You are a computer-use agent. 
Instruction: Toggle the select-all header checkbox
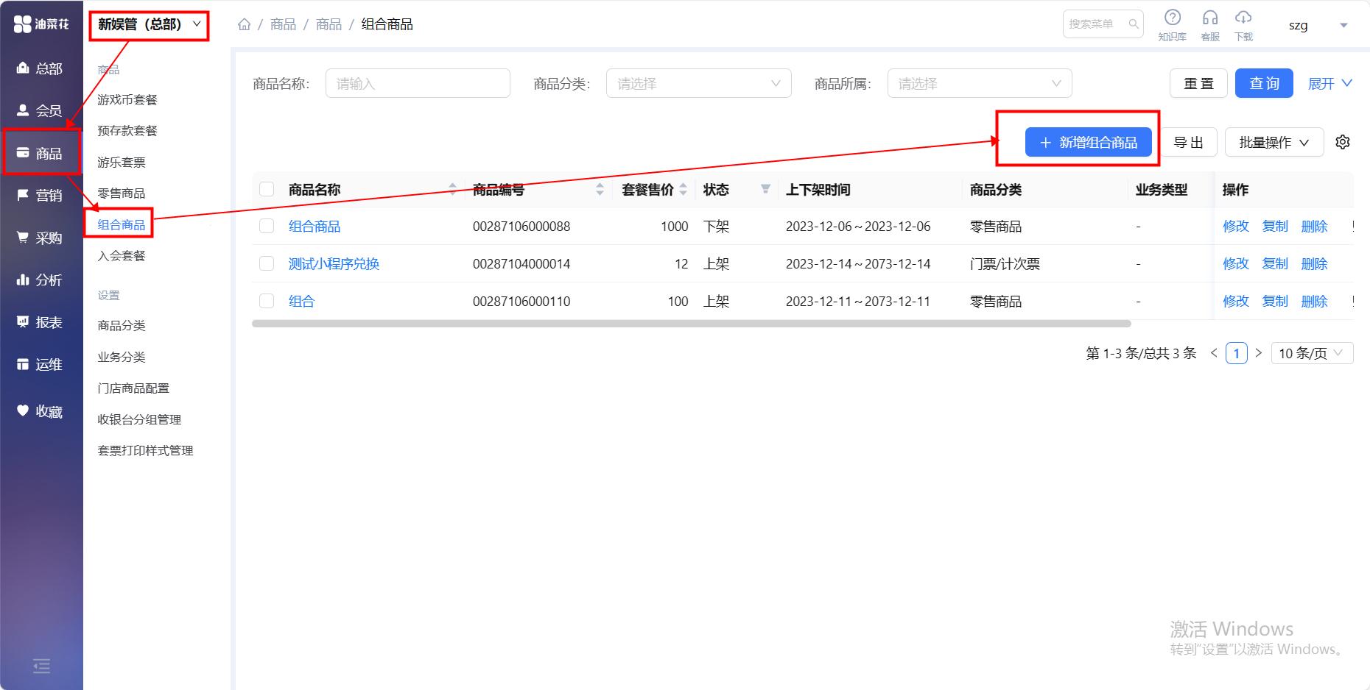tap(267, 190)
